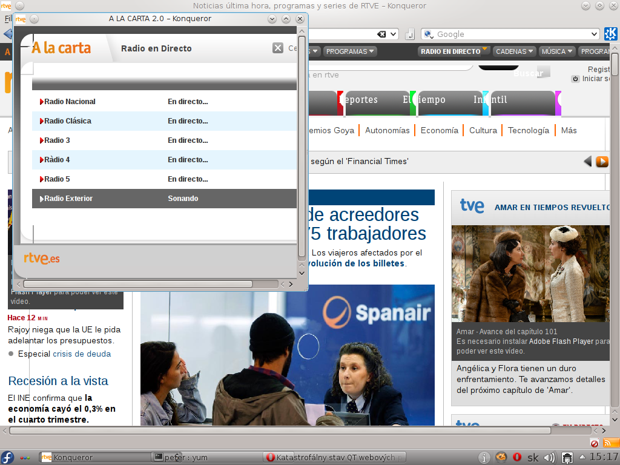Image resolution: width=620 pixels, height=465 pixels.
Task: Open the Fedora application launcher
Action: coord(7,458)
